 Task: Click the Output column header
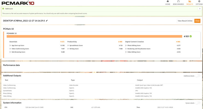point(140,80)
